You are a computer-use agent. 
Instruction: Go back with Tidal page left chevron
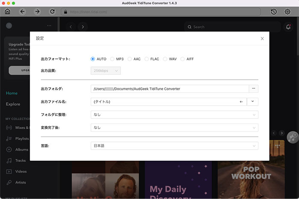tap(71, 27)
